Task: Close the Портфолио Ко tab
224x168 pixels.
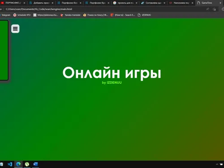Action: [x=81, y=3]
